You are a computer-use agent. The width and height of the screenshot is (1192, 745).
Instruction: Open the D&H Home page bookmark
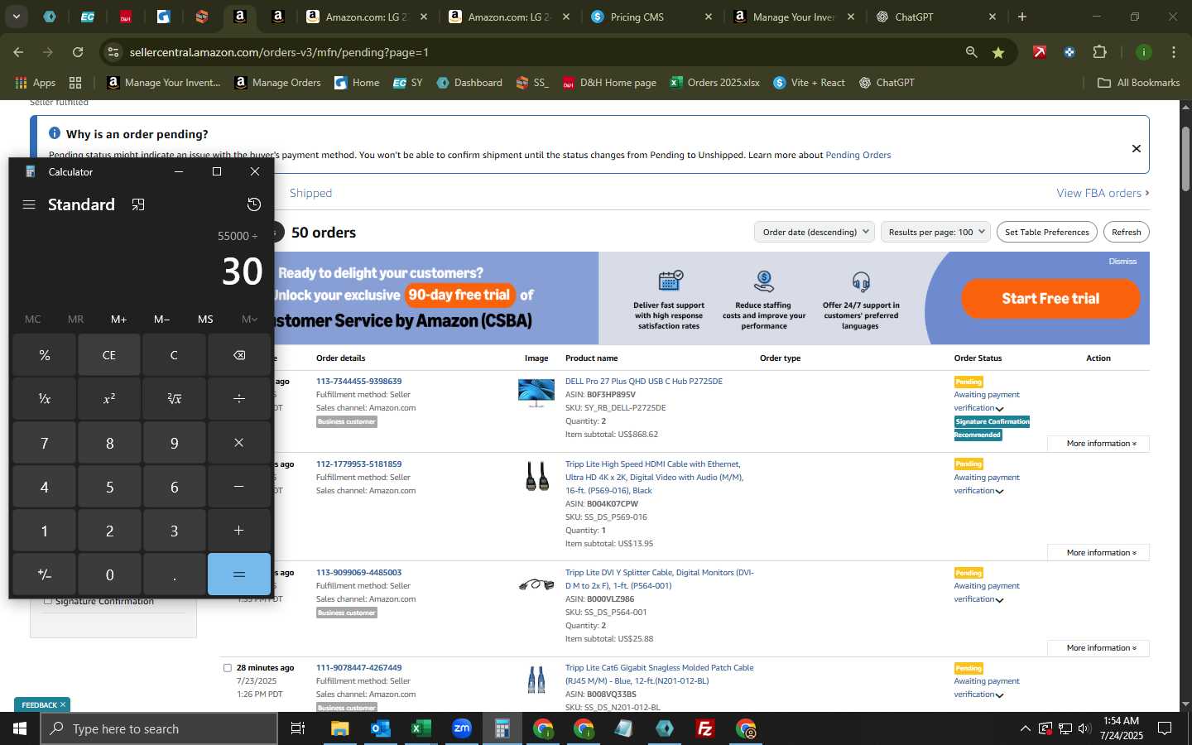click(609, 83)
